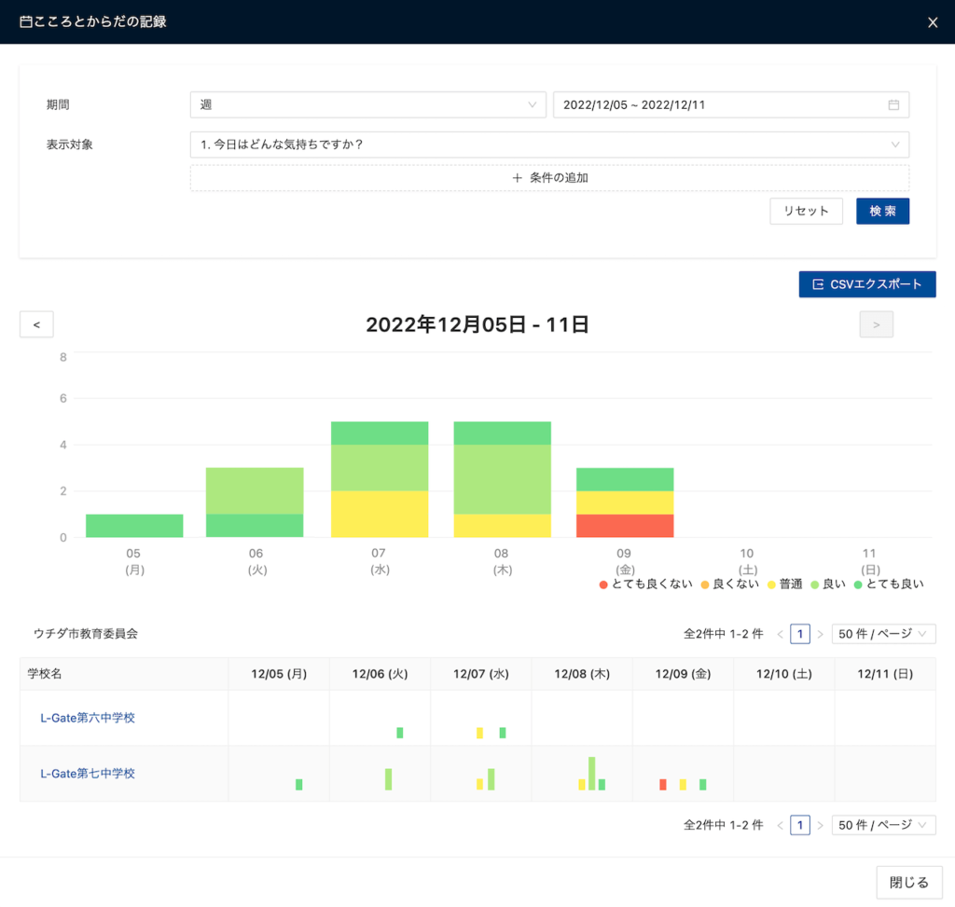Open the top 50件/ページ page size dropdown
The width and height of the screenshot is (955, 907).
(x=883, y=634)
